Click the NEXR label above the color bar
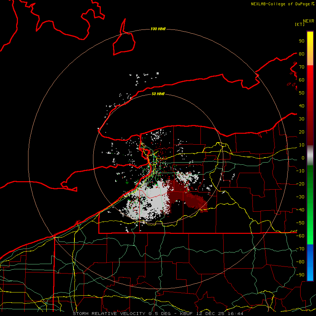The width and height of the screenshot is (316, 316). [308, 21]
